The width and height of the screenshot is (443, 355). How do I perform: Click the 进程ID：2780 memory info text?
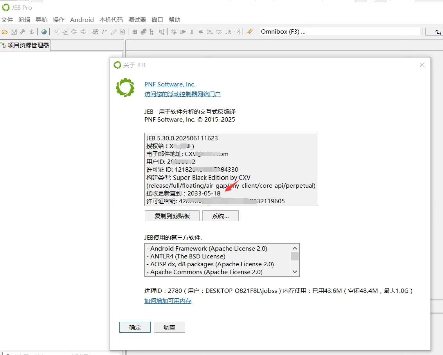[x=278, y=290]
